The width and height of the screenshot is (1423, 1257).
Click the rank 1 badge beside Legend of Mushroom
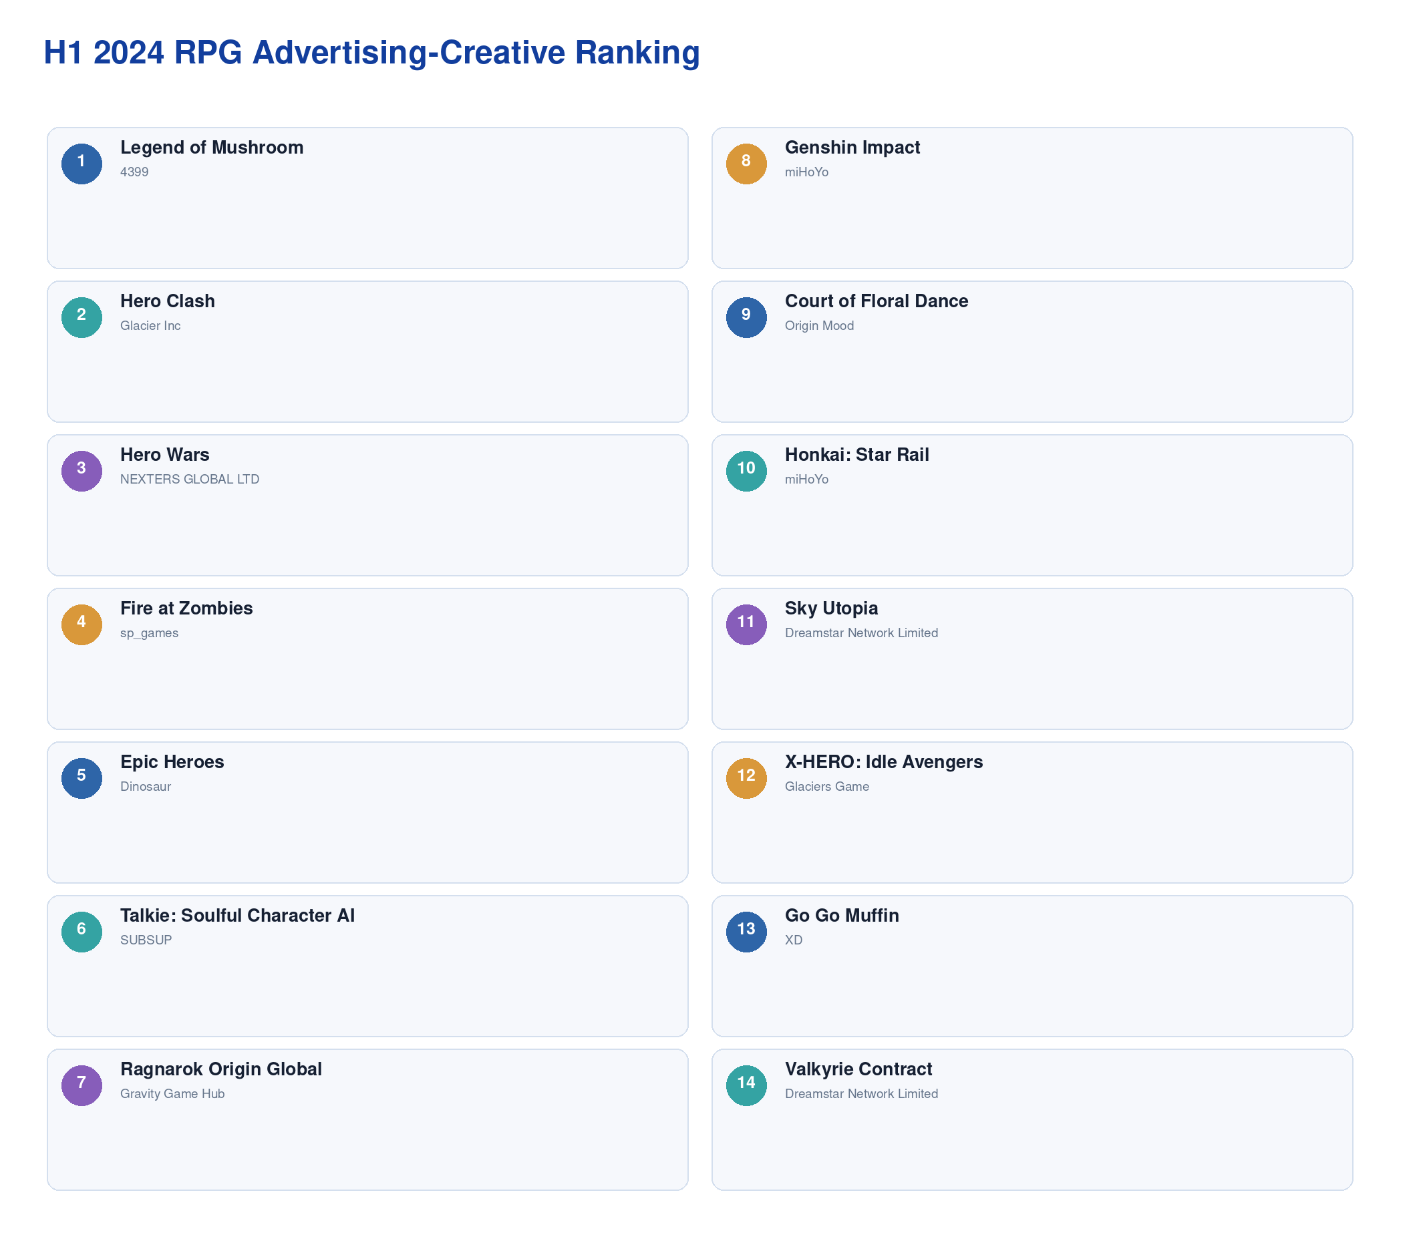[82, 164]
